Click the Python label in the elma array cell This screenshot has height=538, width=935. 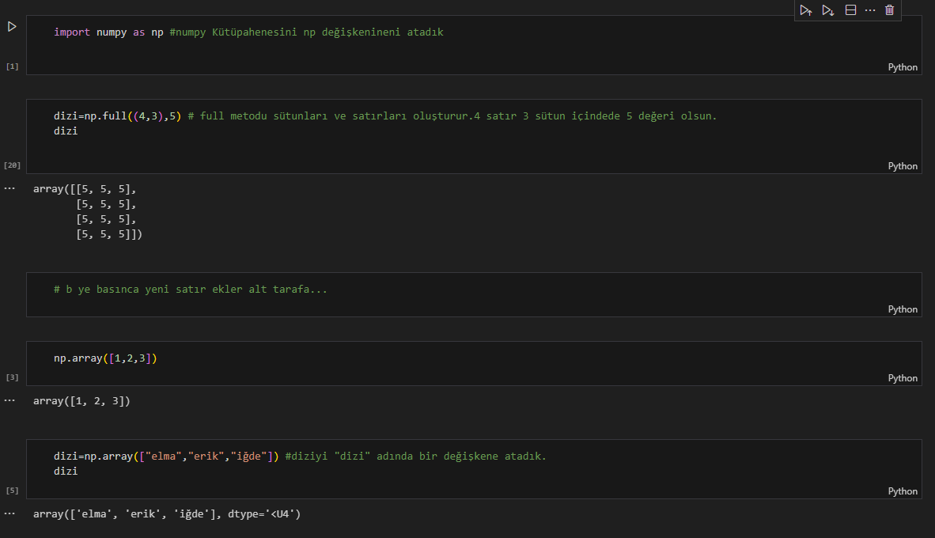903,491
